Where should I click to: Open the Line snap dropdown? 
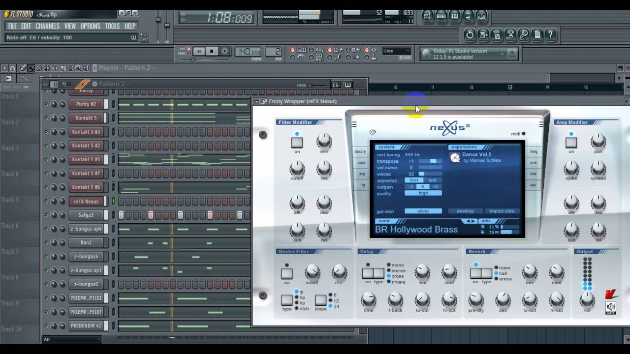pyautogui.click(x=397, y=51)
